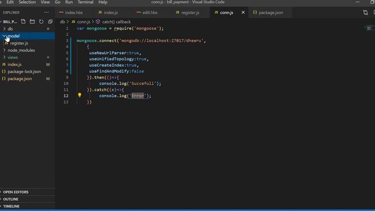Open the View menu
The image size is (375, 211).
click(x=45, y=2)
